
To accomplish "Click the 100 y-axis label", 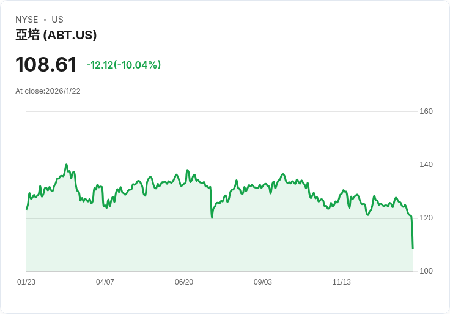I will point(426,271).
